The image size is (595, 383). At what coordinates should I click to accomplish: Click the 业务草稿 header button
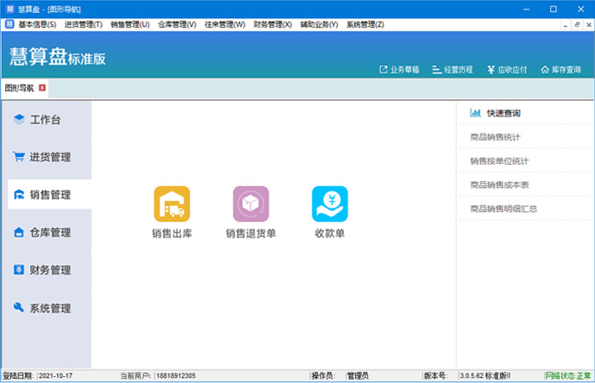point(399,70)
